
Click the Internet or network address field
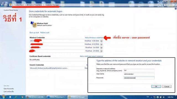pos(139,70)
